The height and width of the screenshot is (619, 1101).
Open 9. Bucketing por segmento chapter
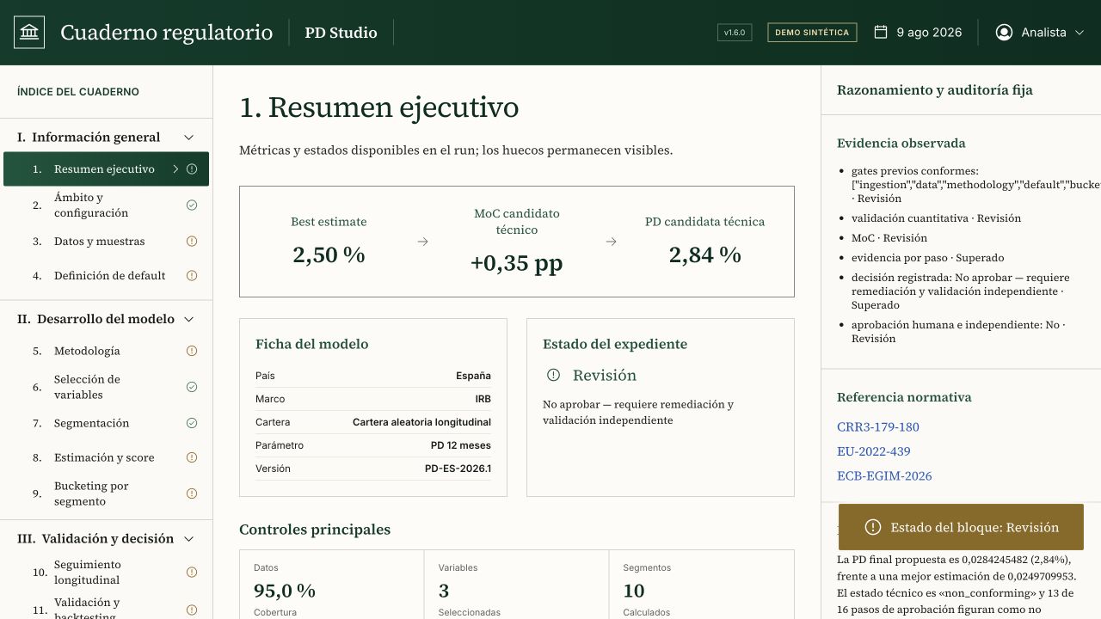[106, 493]
